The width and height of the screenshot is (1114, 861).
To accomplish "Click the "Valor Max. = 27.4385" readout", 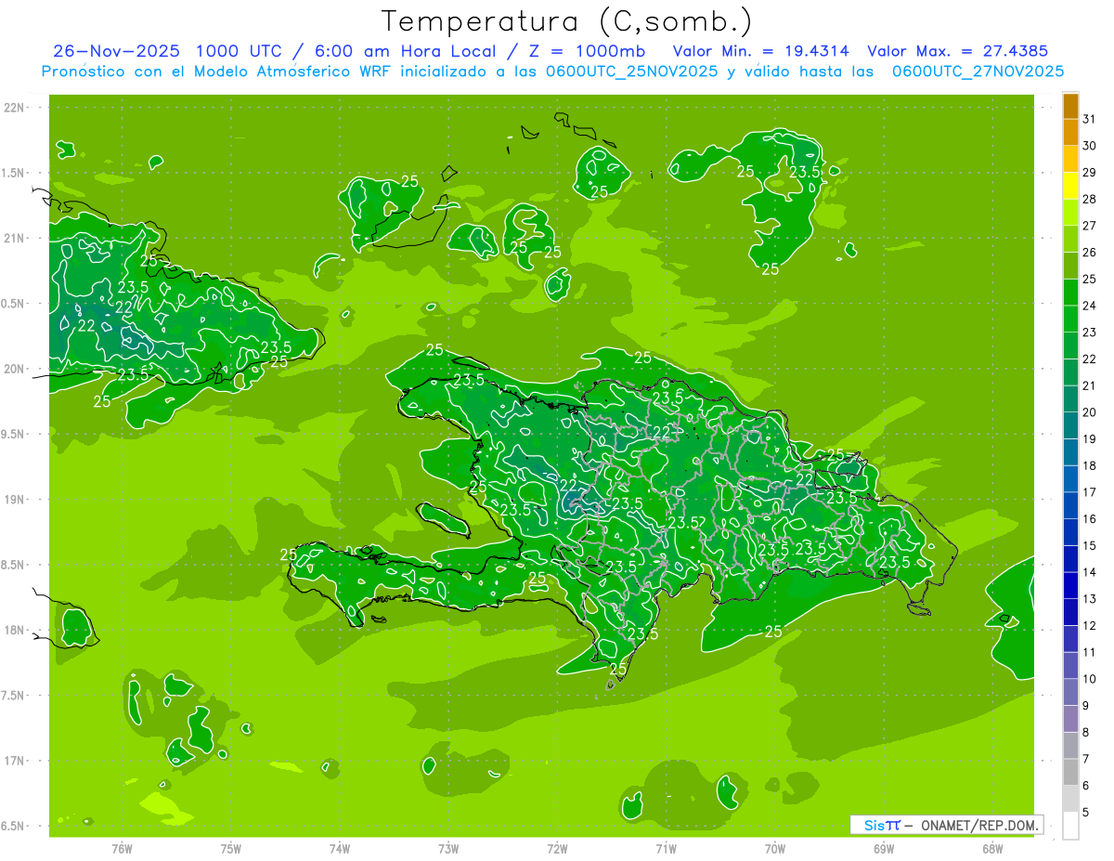I will point(957,51).
